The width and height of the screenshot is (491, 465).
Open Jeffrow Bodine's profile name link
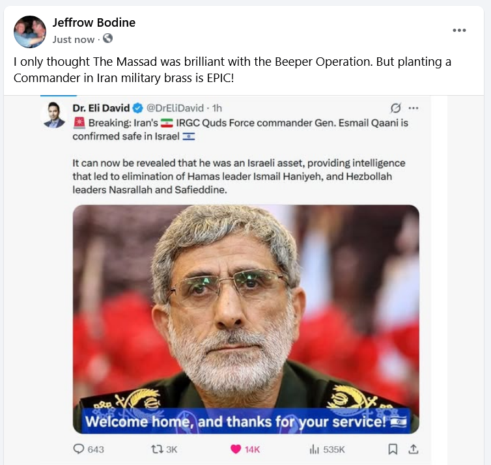[94, 23]
